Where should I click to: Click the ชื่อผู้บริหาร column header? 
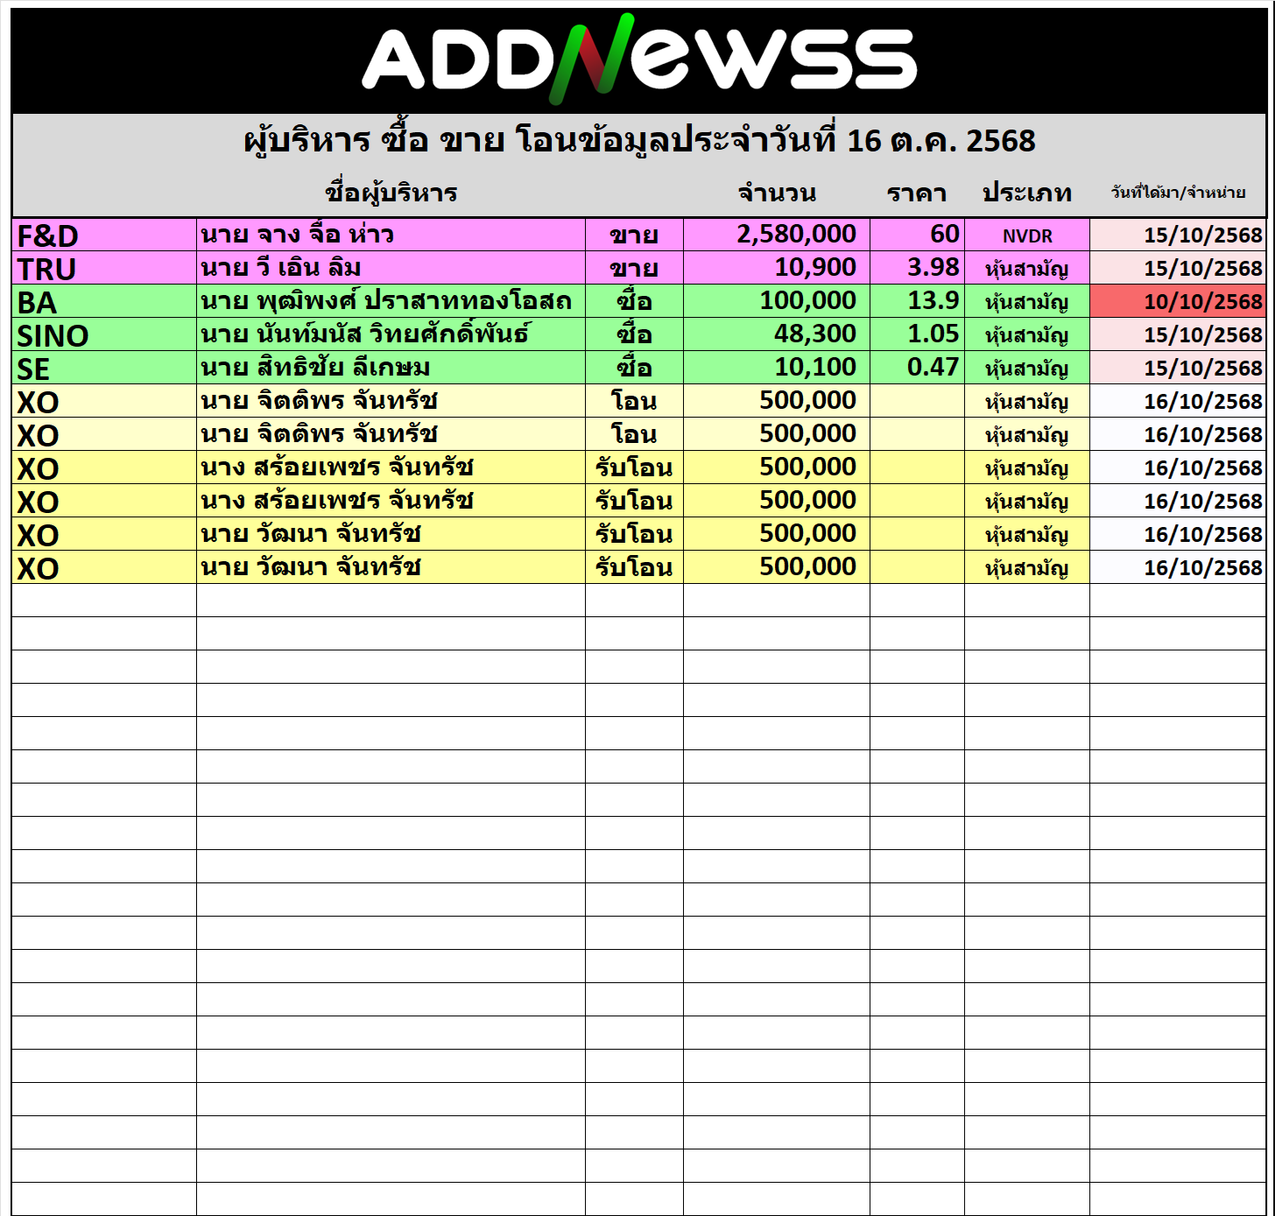tap(391, 193)
